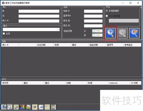Expand the PACS server selection combo box
This screenshot has width=143, height=111.
click(124, 21)
